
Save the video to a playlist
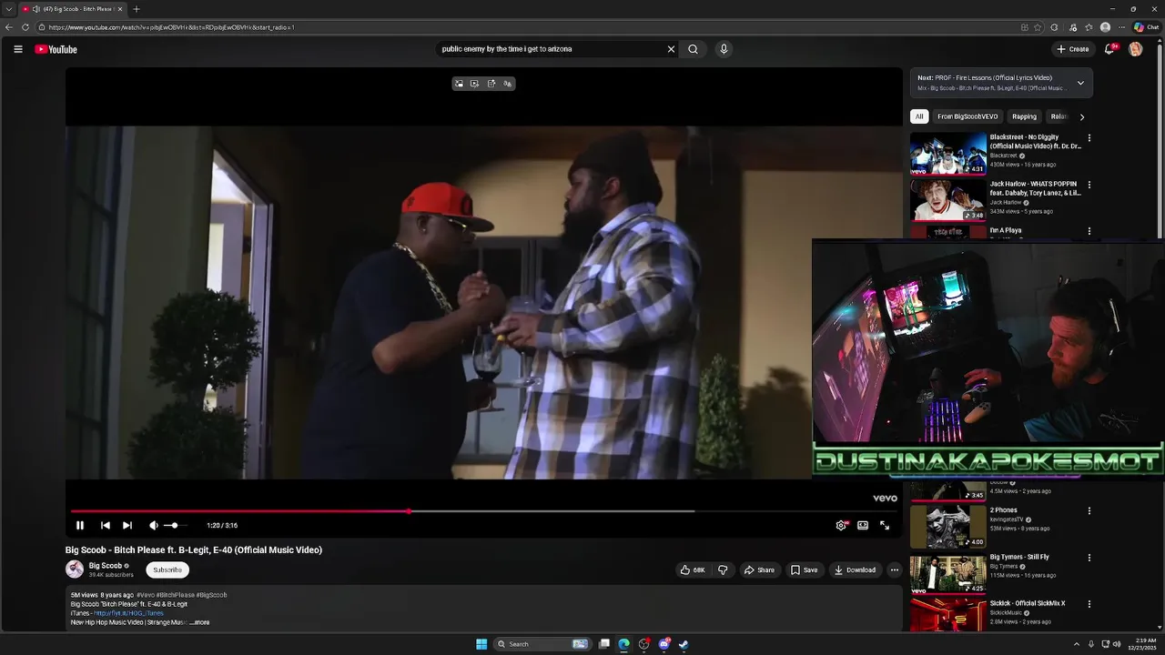(804, 570)
